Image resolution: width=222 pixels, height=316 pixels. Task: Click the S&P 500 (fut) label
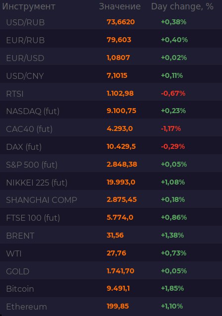pos(32,165)
